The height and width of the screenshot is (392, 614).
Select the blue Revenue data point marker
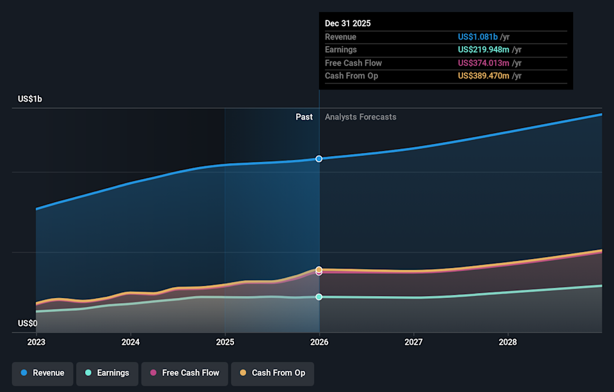[x=319, y=159]
